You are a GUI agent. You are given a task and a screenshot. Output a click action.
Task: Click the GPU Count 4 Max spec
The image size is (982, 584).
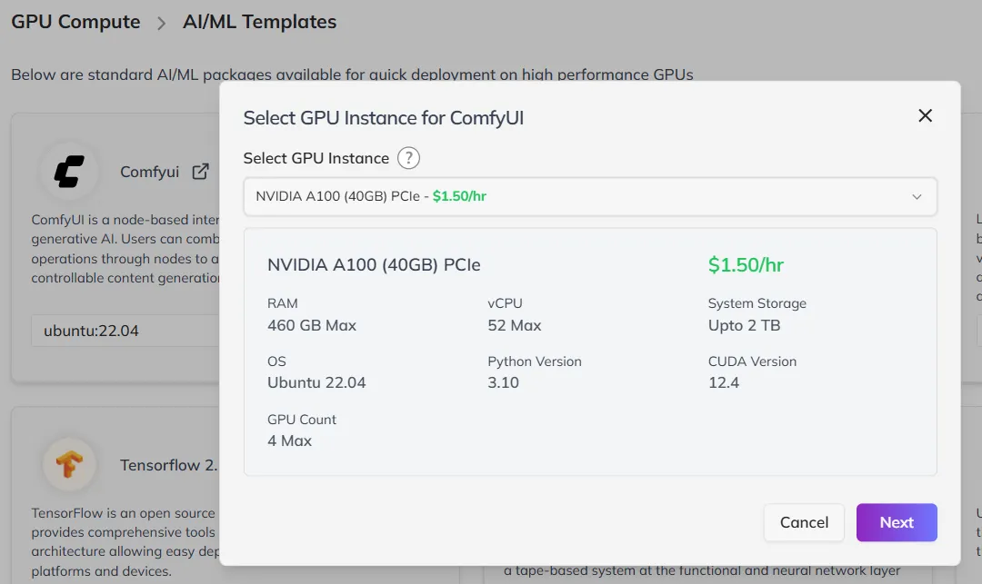[302, 430]
